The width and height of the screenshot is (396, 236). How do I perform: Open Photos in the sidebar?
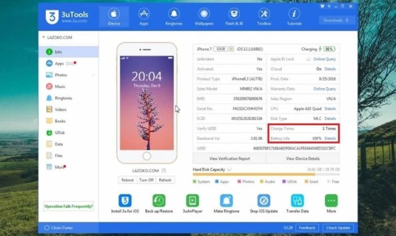click(68, 75)
